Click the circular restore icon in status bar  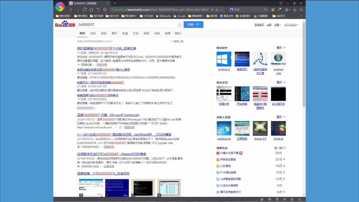[270, 199]
